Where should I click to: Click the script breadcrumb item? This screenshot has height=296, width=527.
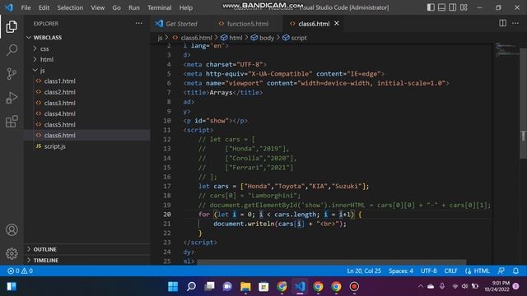pyautogui.click(x=295, y=38)
